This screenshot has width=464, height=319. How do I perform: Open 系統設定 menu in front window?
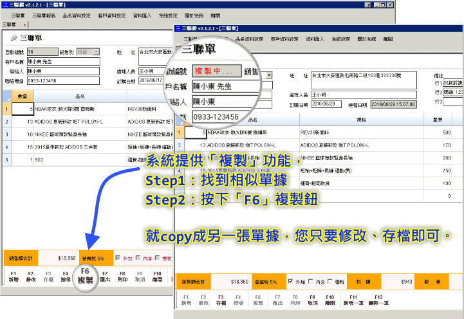(x=341, y=39)
